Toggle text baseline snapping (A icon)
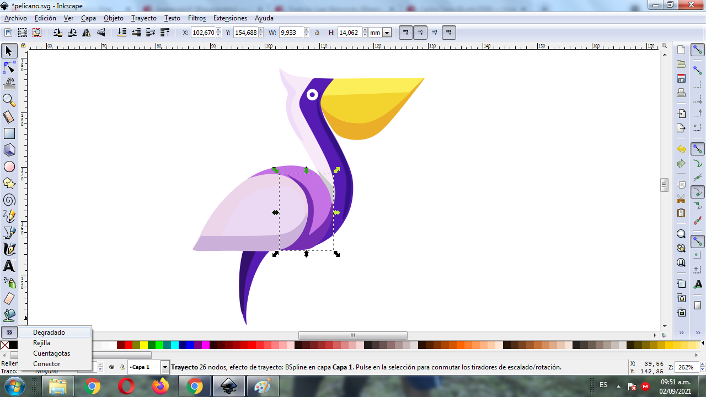The height and width of the screenshot is (397, 706). click(698, 284)
